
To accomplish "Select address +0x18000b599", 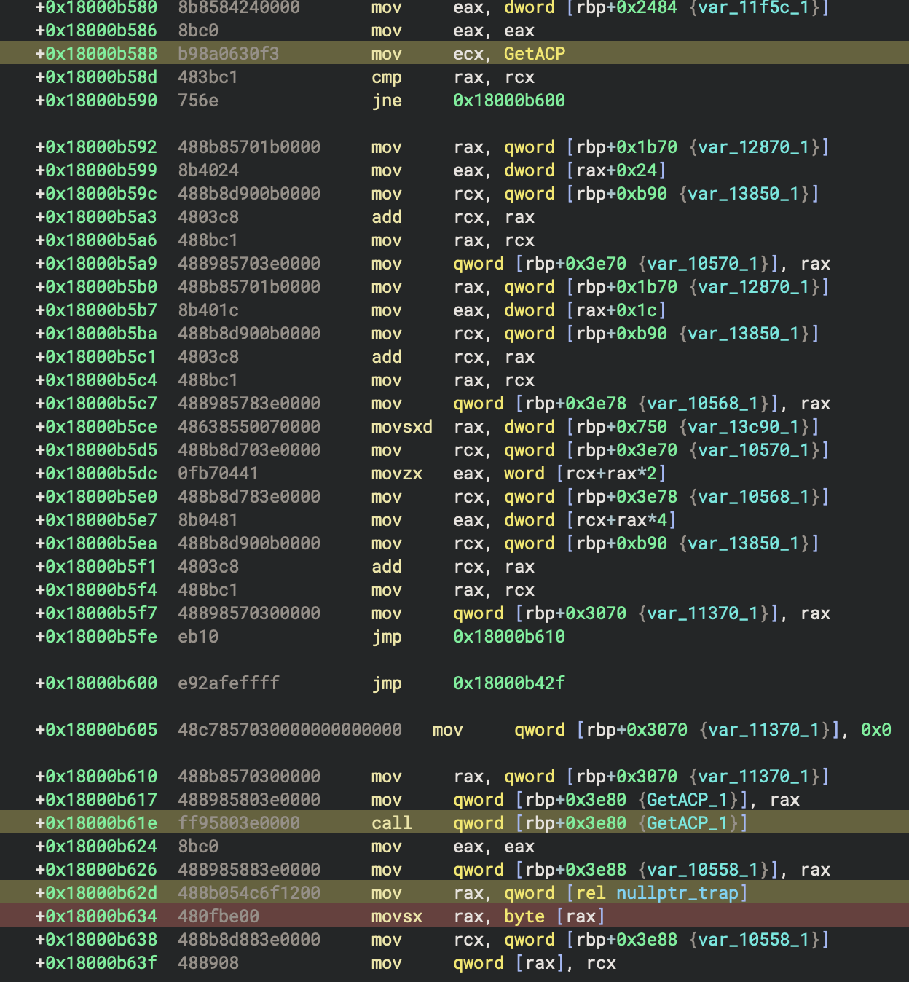I will (x=96, y=170).
